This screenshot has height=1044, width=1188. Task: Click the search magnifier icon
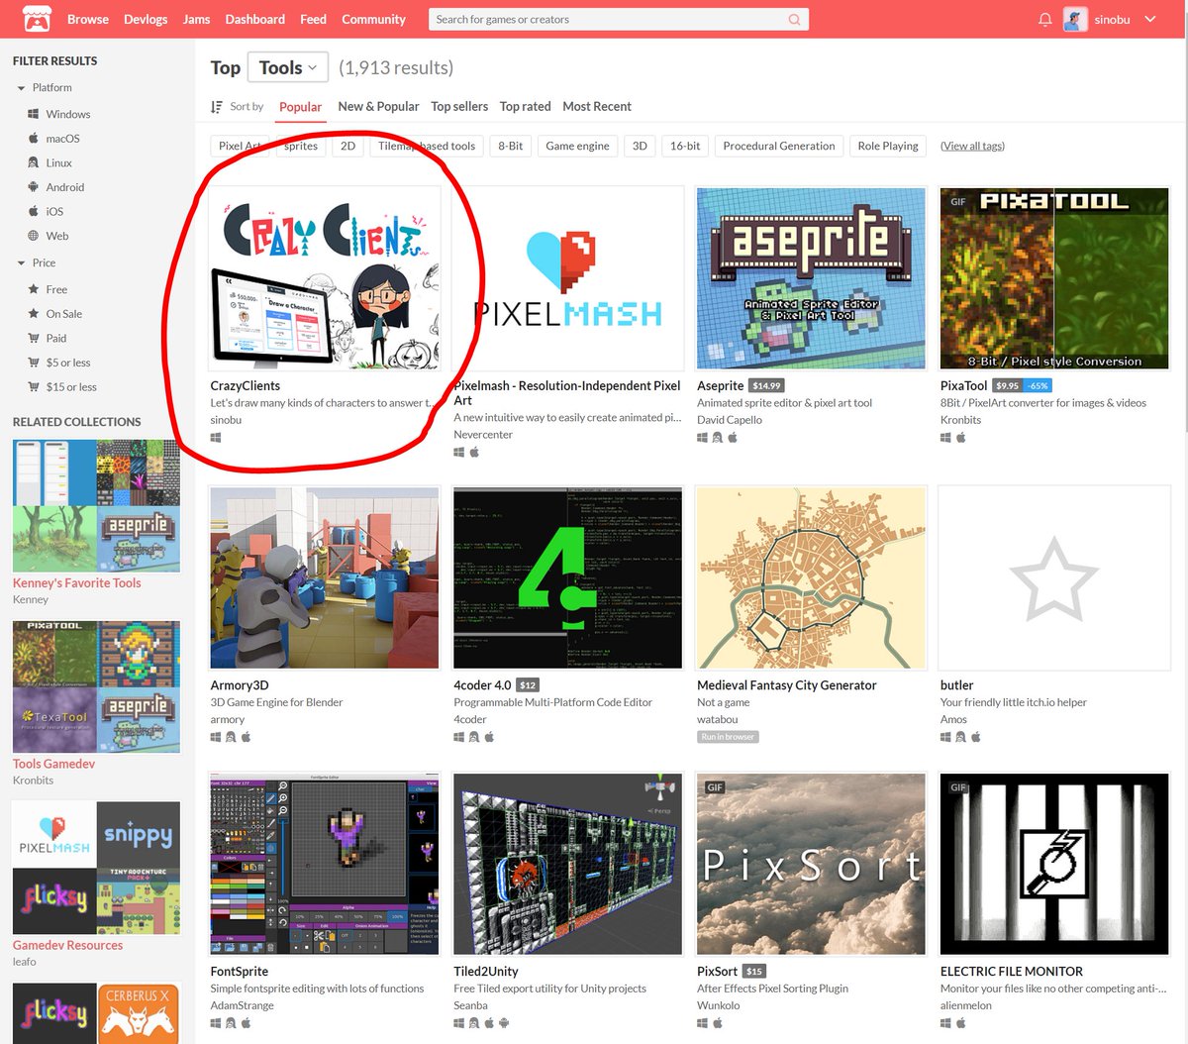(794, 20)
